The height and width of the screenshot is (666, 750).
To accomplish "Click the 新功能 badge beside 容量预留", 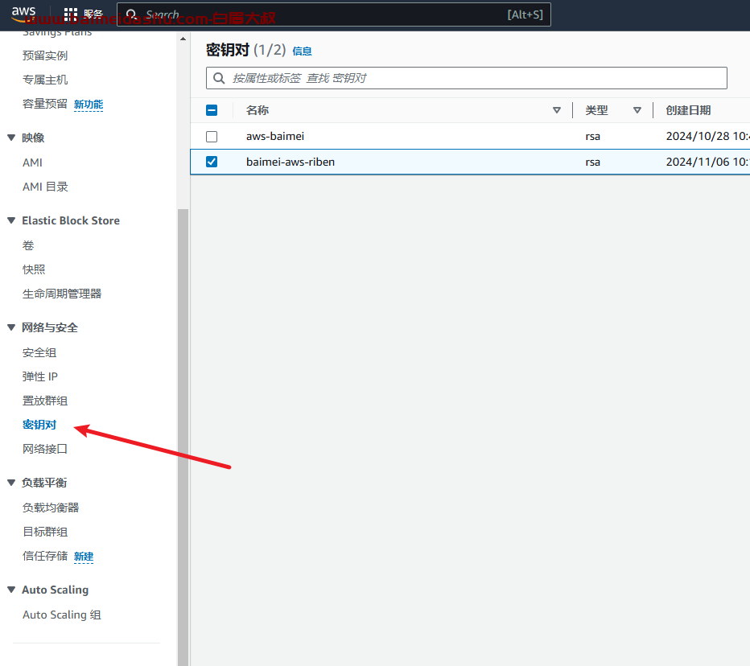I will pos(89,105).
